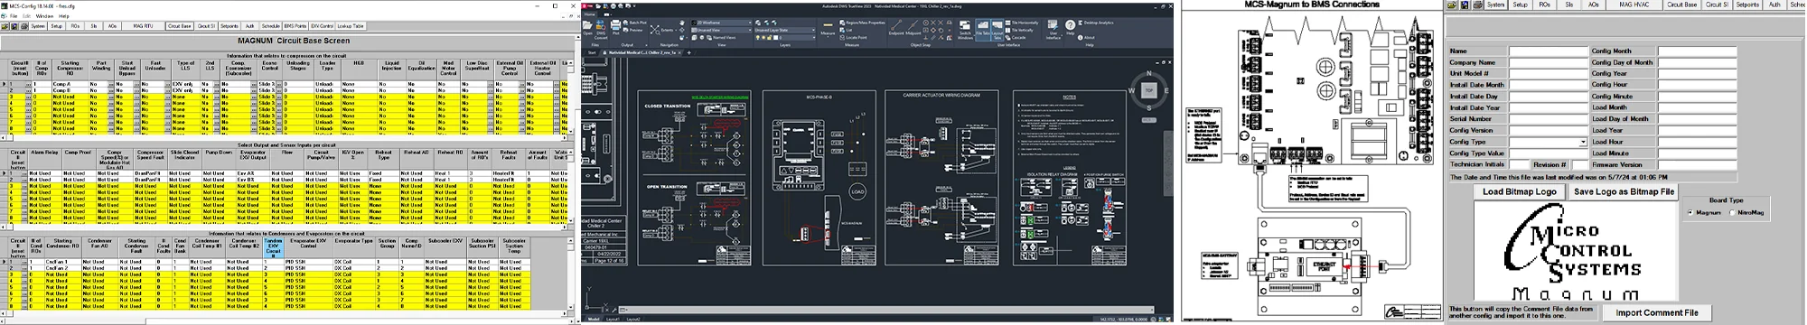Open the Config Type dropdown
Image resolution: width=1807 pixels, height=325 pixels.
coord(1583,142)
